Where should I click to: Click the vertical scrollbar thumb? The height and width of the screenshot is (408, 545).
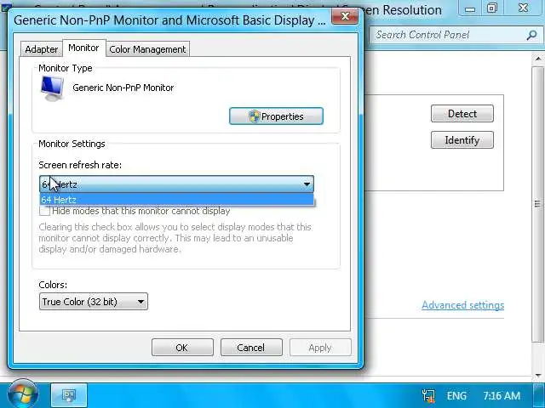(x=538, y=204)
